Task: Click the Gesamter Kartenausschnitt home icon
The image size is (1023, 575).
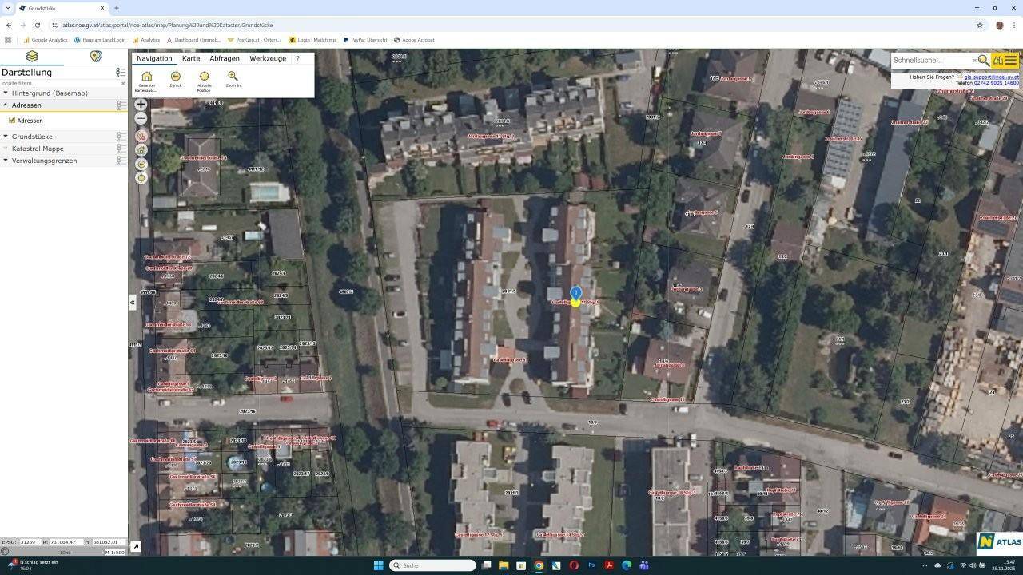Action: pos(146,77)
